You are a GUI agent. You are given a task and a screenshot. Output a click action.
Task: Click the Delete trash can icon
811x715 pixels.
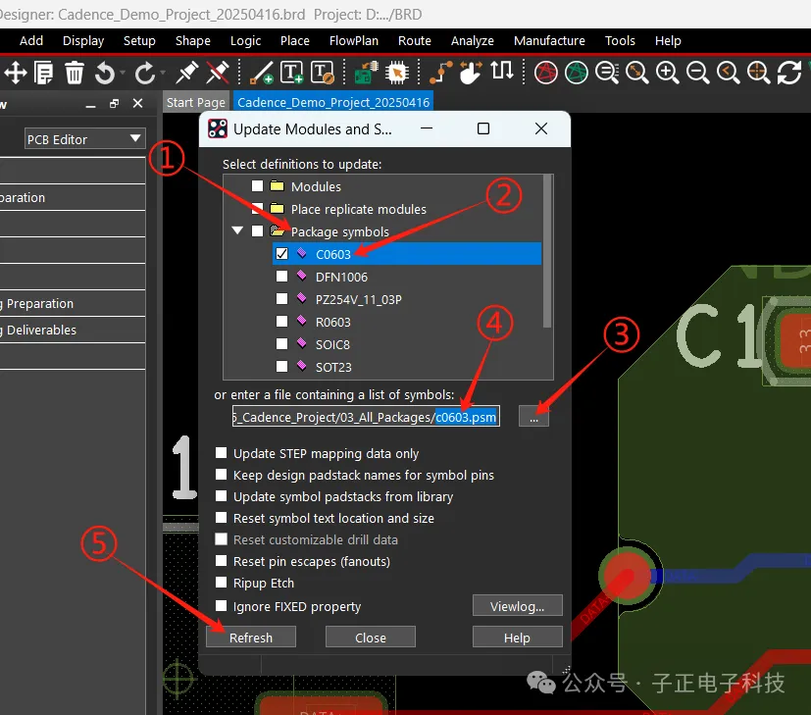[x=74, y=73]
